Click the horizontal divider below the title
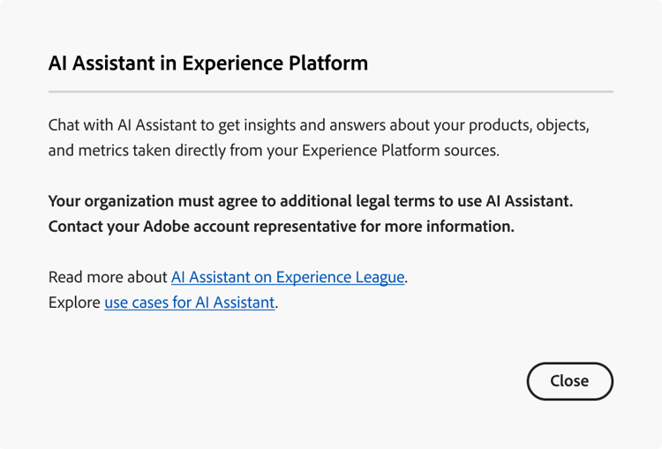This screenshot has width=662, height=449. click(x=331, y=91)
